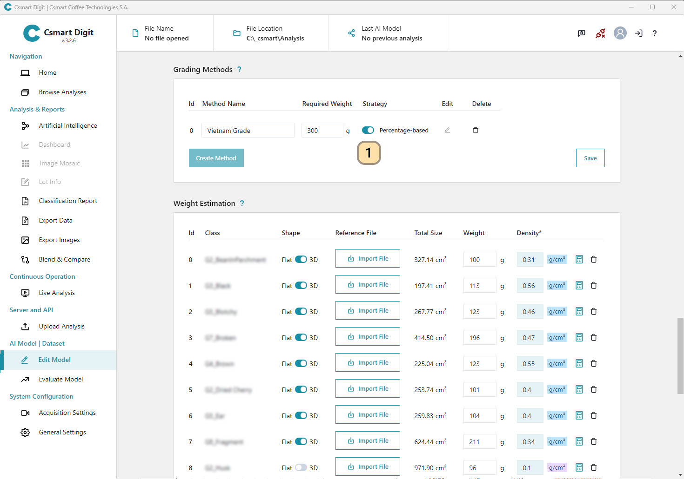This screenshot has height=479, width=684.
Task: Go to Evaluate Model page
Action: tap(60, 379)
